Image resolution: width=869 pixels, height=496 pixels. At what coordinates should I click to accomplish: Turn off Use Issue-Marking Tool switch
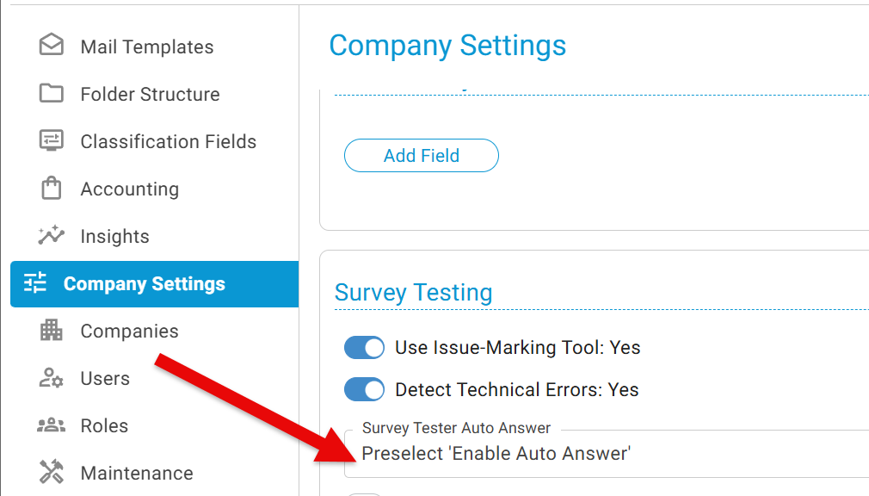[364, 348]
